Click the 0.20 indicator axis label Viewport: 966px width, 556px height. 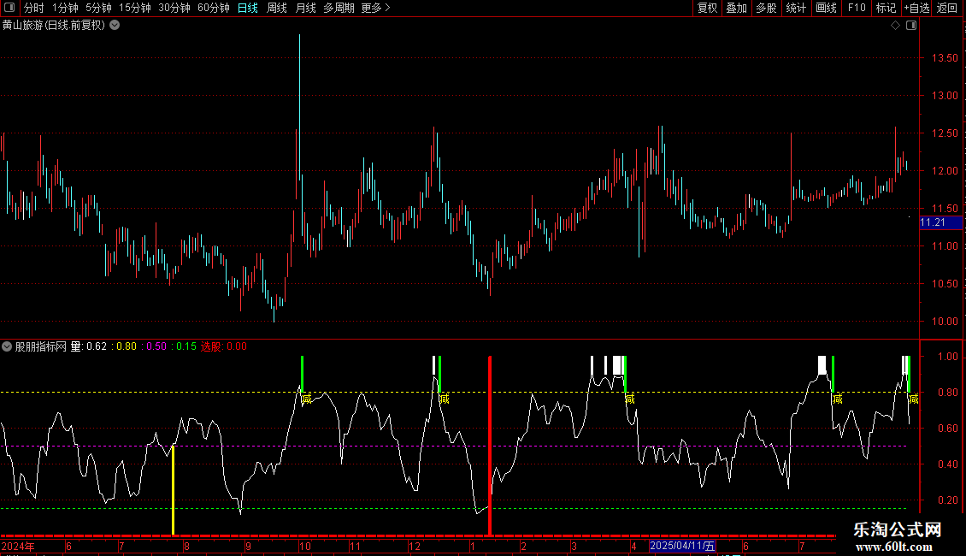[947, 500]
